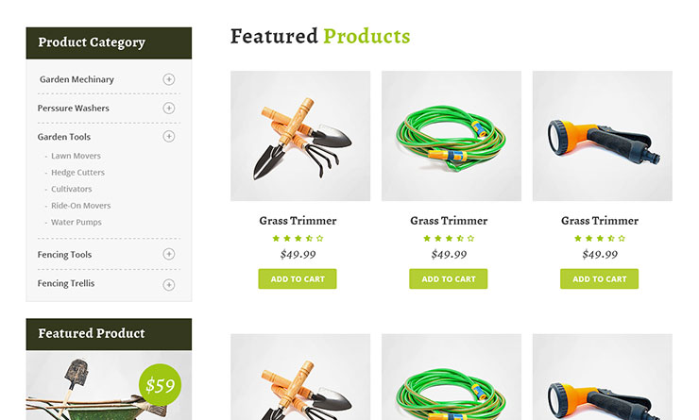Open the green garden hose product image
This screenshot has width=699, height=420.
pos(452,136)
